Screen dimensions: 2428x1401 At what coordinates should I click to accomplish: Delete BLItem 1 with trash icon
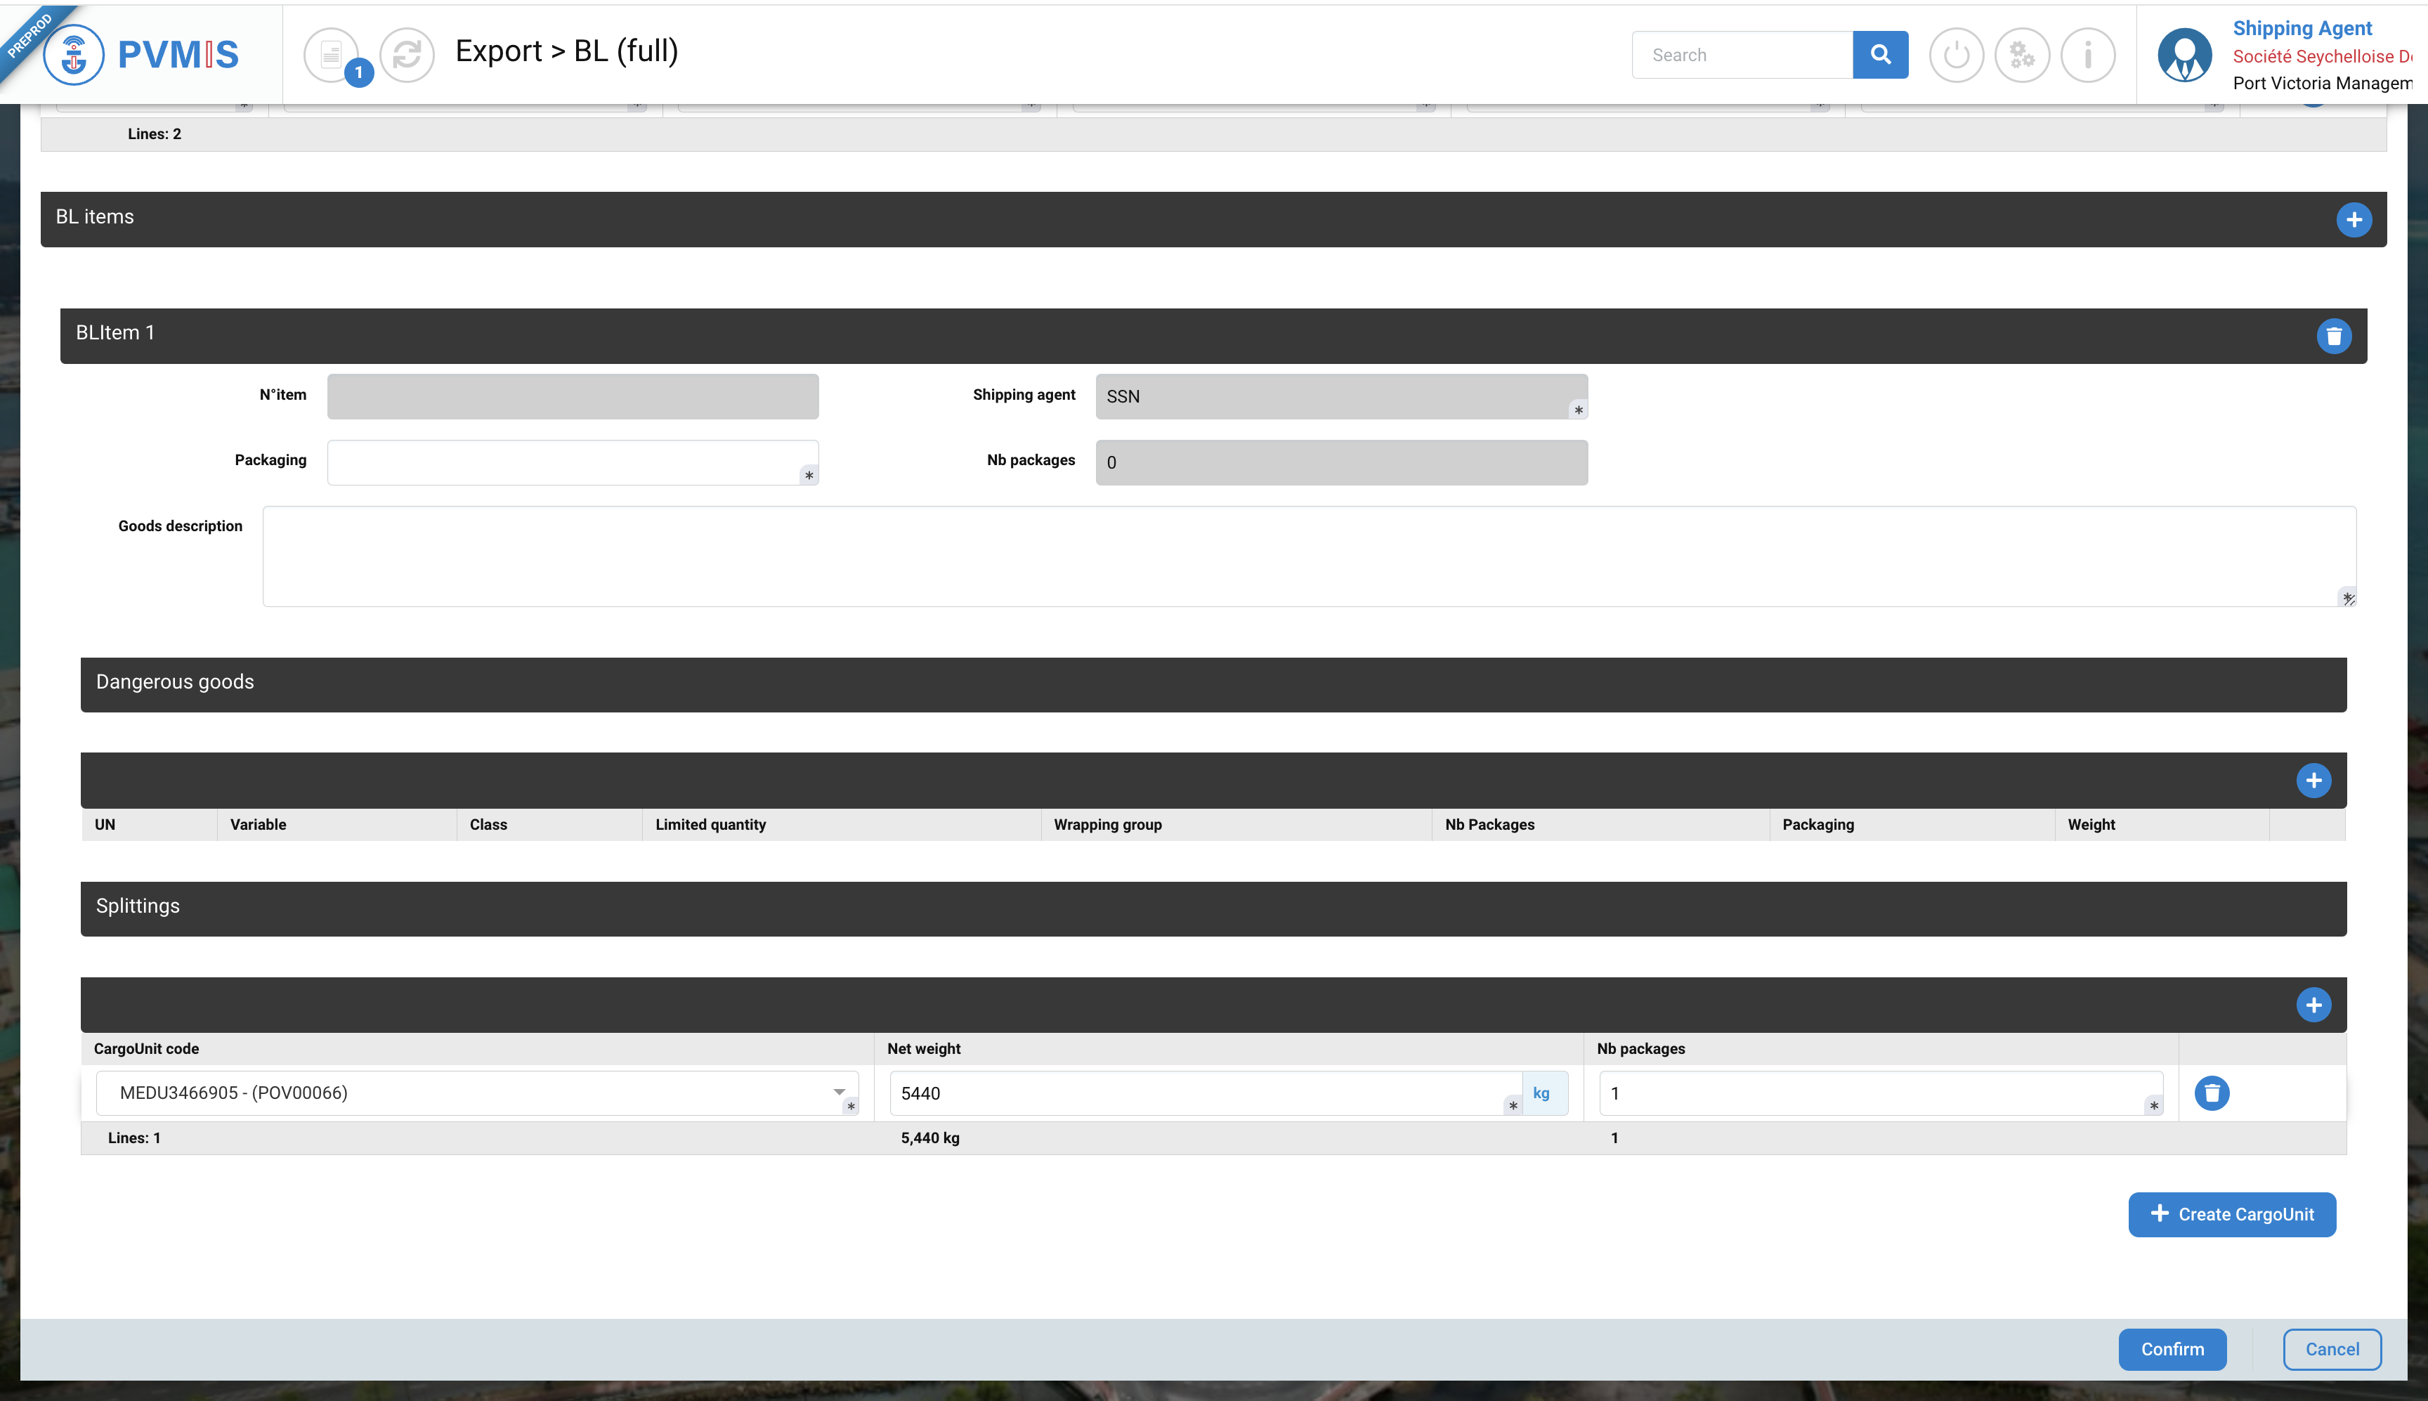coord(2332,336)
